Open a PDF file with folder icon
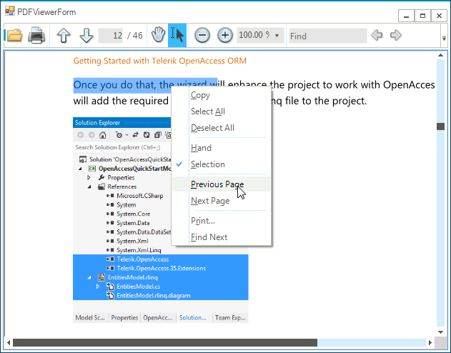 point(15,35)
